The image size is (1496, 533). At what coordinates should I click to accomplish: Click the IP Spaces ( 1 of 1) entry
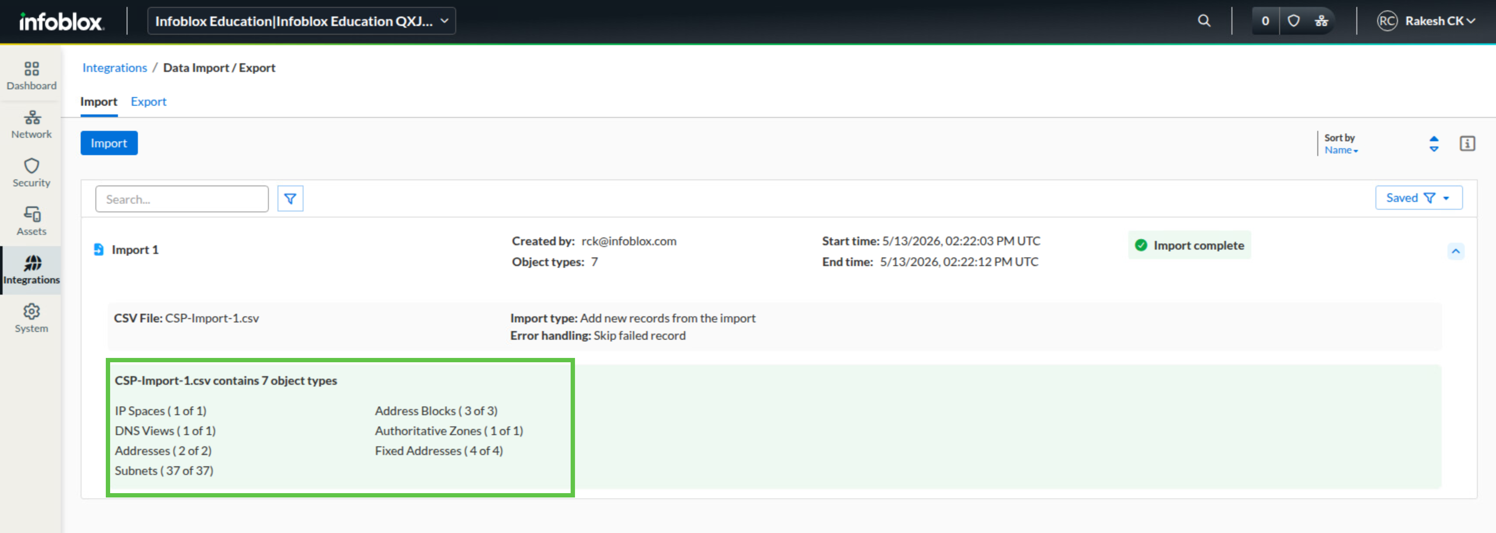(161, 411)
